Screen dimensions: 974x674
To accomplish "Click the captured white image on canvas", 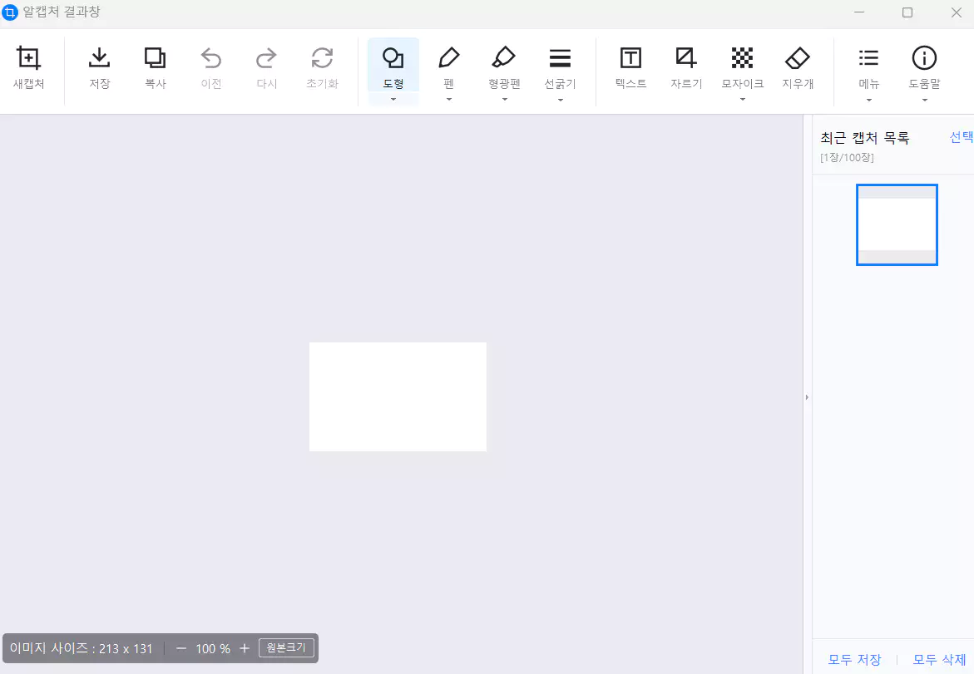I will [398, 396].
